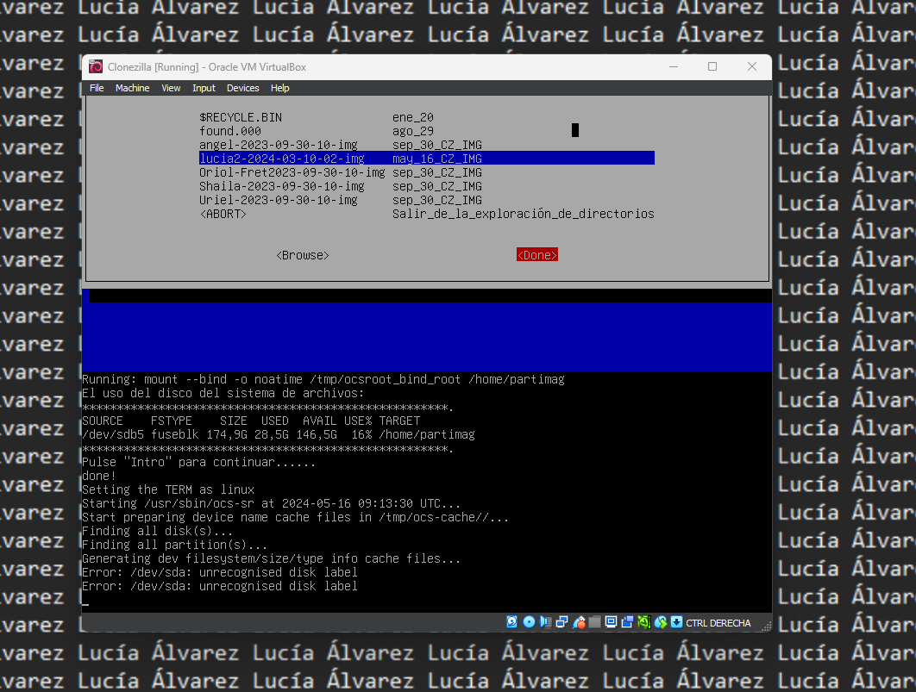The image size is (916, 692).
Task: Click the video recording status icon
Action: tap(627, 621)
